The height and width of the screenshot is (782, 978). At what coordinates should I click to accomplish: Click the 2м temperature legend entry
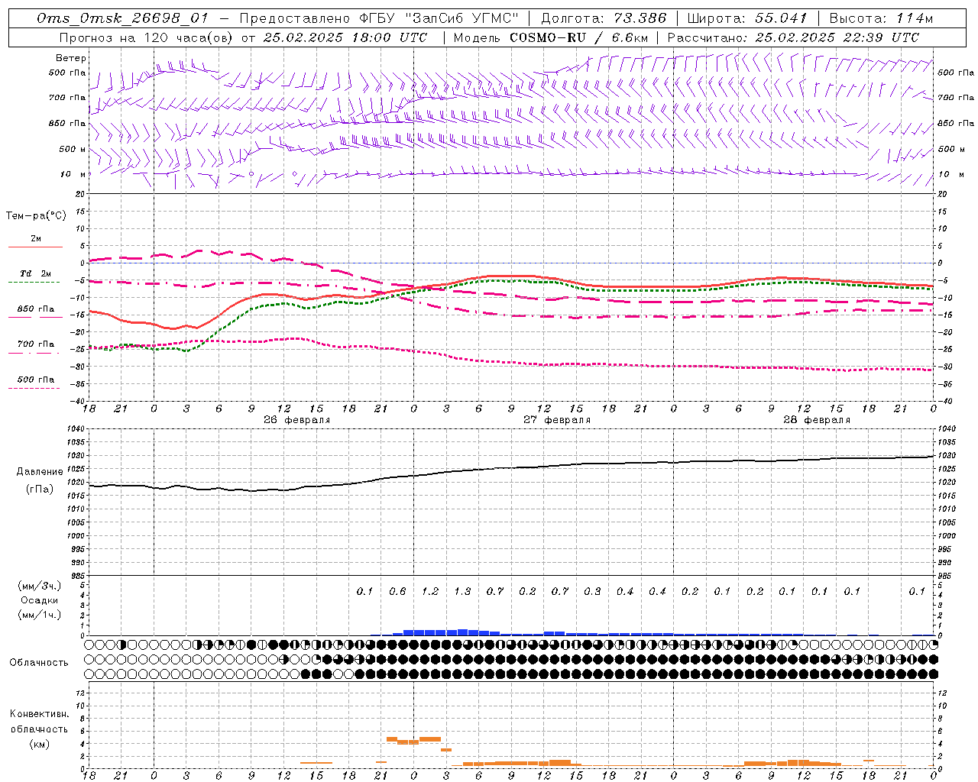coord(36,239)
